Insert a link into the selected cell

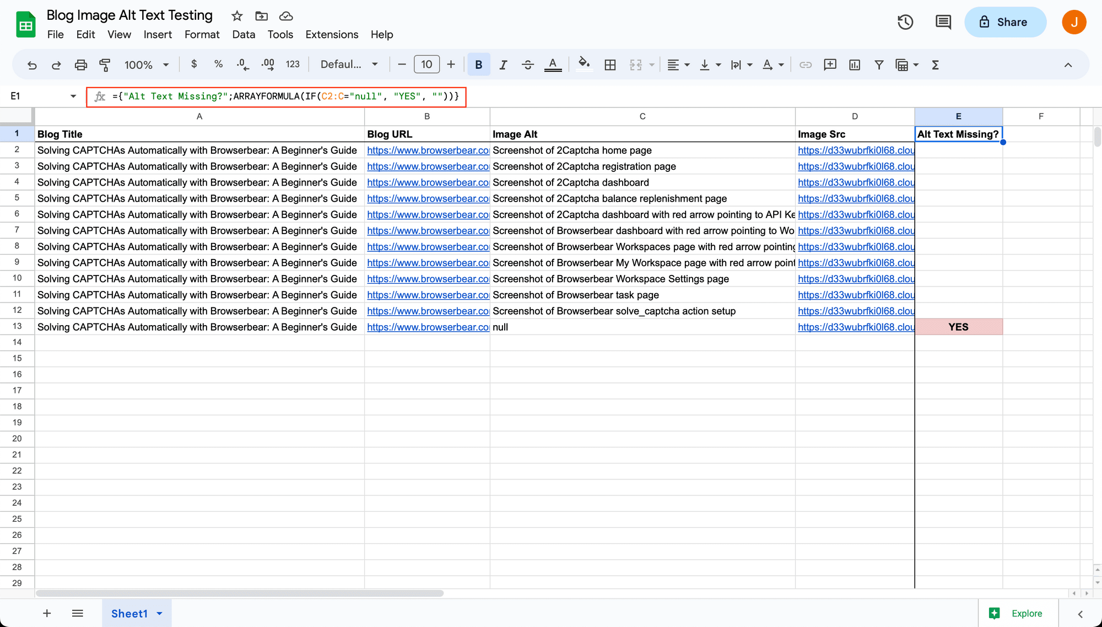[x=805, y=64]
